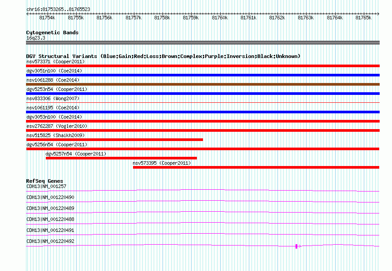Screen dimensions: 392x271
Task: Click the CDH13|NM_001257 transcript label
Action: click(x=46, y=186)
